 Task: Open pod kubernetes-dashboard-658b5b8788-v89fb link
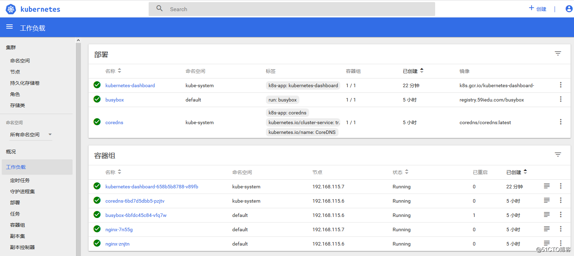152,187
